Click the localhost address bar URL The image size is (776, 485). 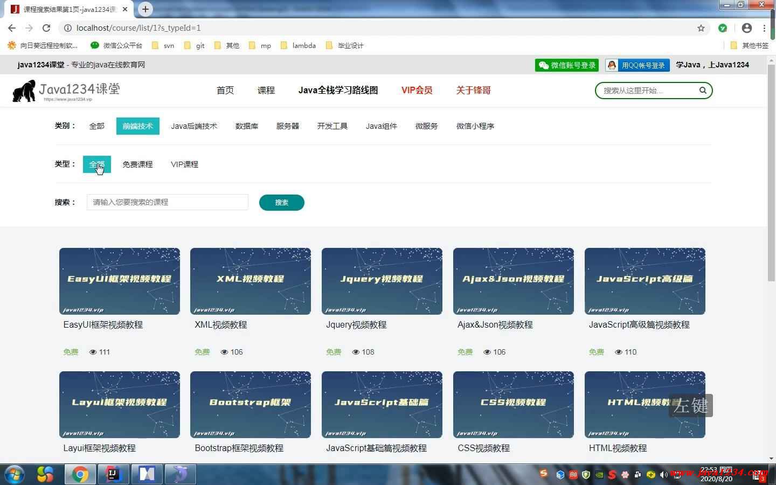[138, 28]
